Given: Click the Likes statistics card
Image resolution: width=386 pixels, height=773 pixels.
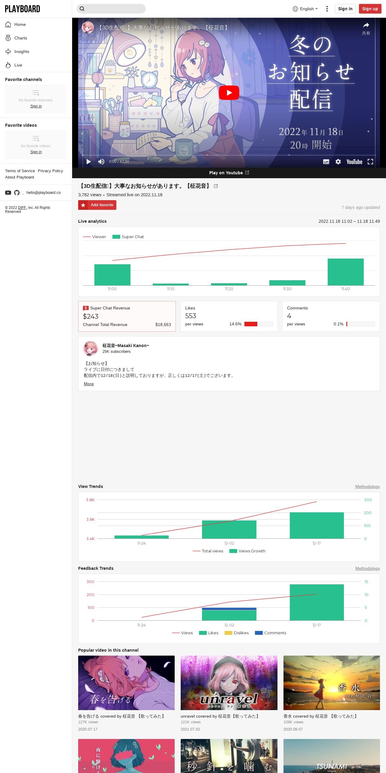Looking at the screenshot, I should (x=229, y=316).
